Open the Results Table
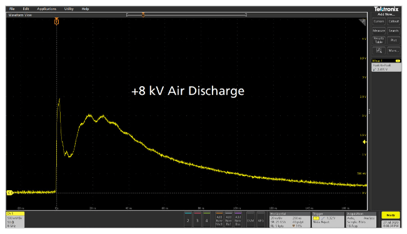The width and height of the screenshot is (407, 234). tap(379, 40)
